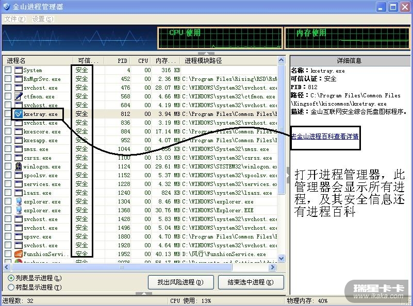Click the list scroll down arrow
Screen dimensions: 413x306
[282, 259]
